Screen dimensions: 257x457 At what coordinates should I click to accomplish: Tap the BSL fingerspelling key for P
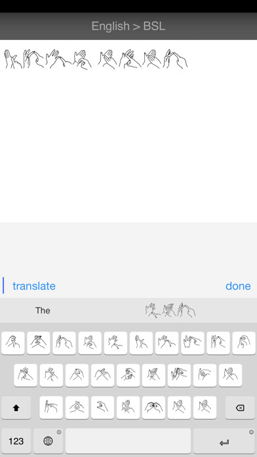[244, 343]
